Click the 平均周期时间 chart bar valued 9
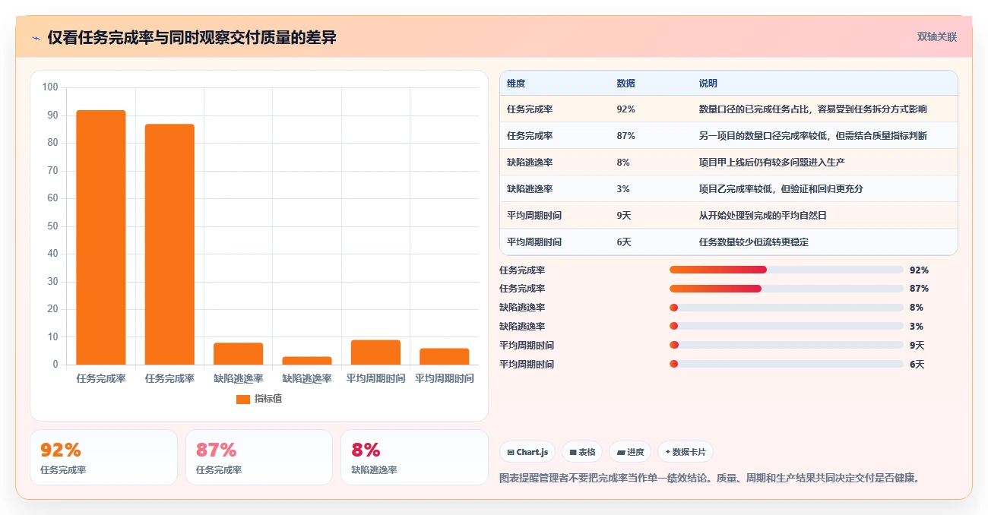 (x=375, y=352)
